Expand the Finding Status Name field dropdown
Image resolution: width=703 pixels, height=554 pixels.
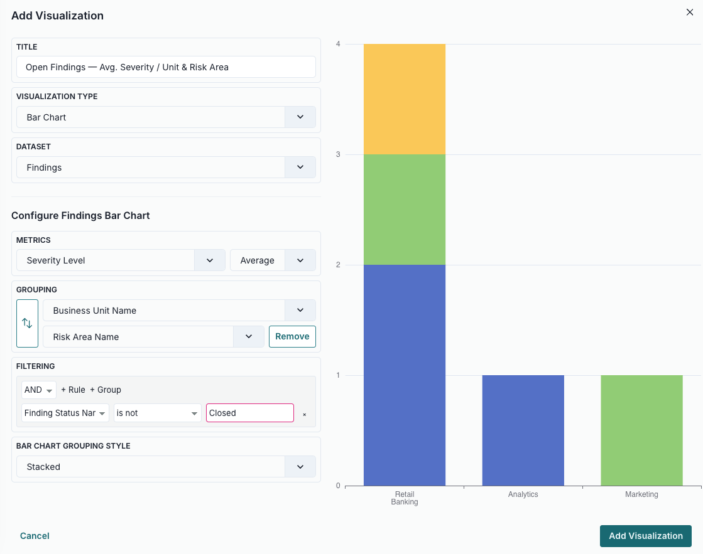point(63,413)
